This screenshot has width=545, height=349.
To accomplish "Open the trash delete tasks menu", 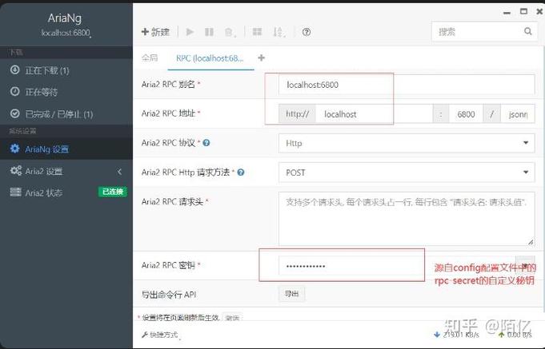I will (x=230, y=32).
